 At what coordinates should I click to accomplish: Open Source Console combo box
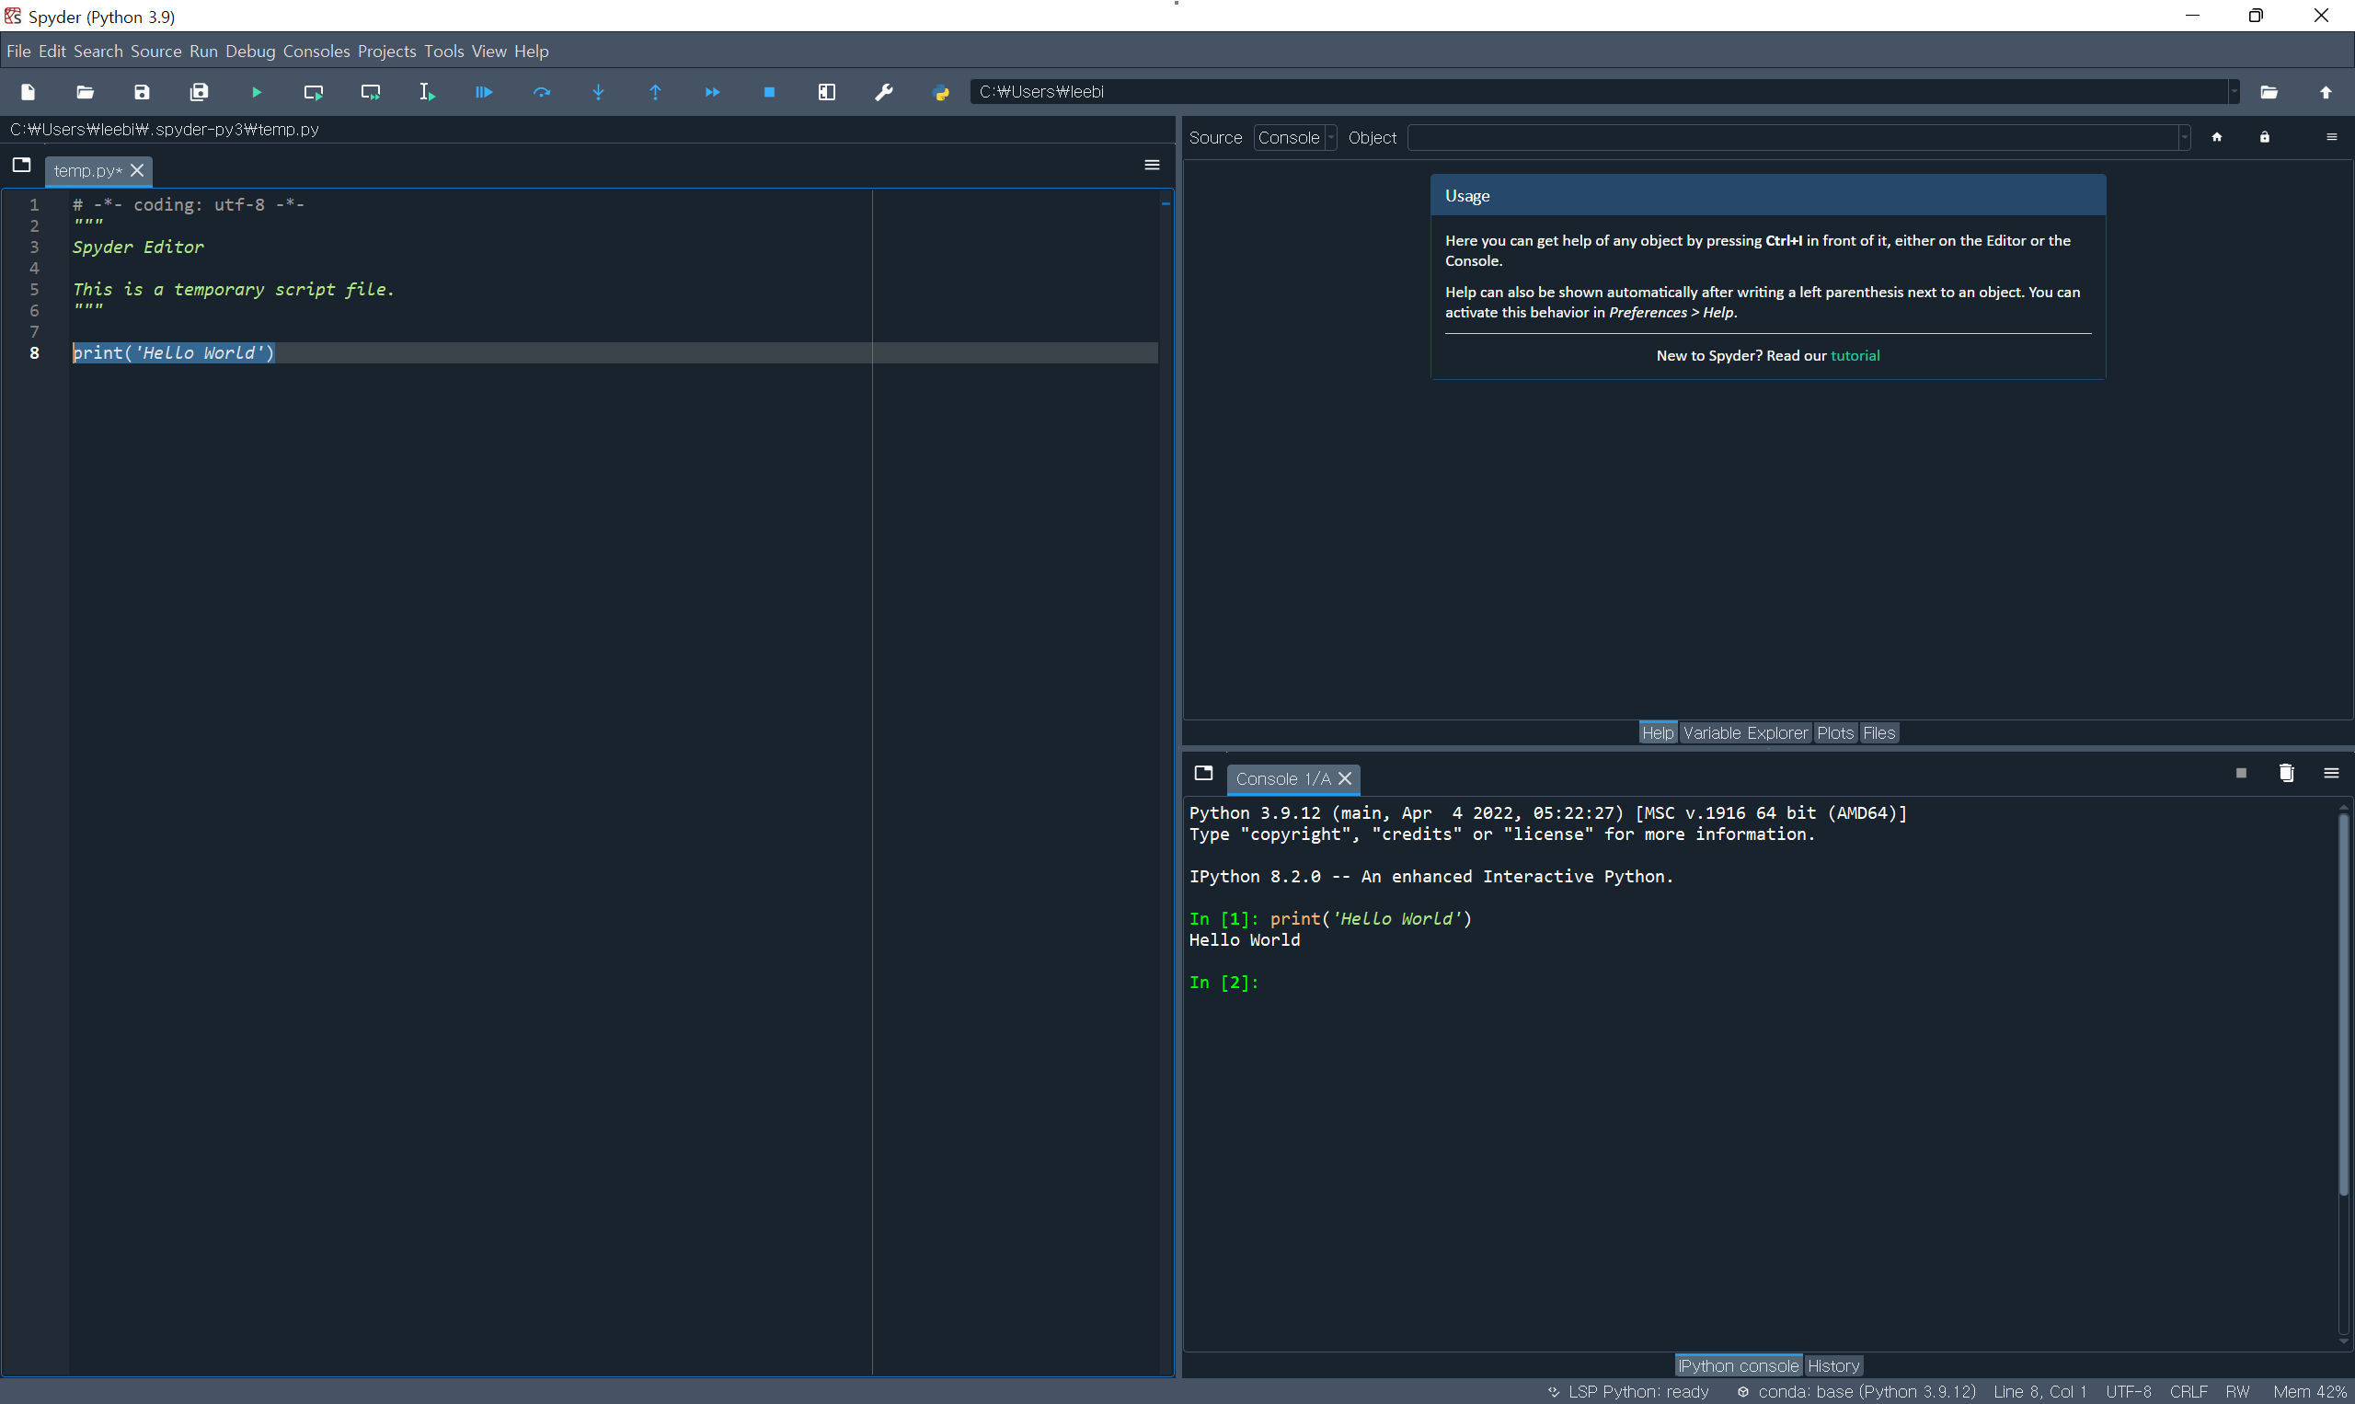coord(1294,137)
